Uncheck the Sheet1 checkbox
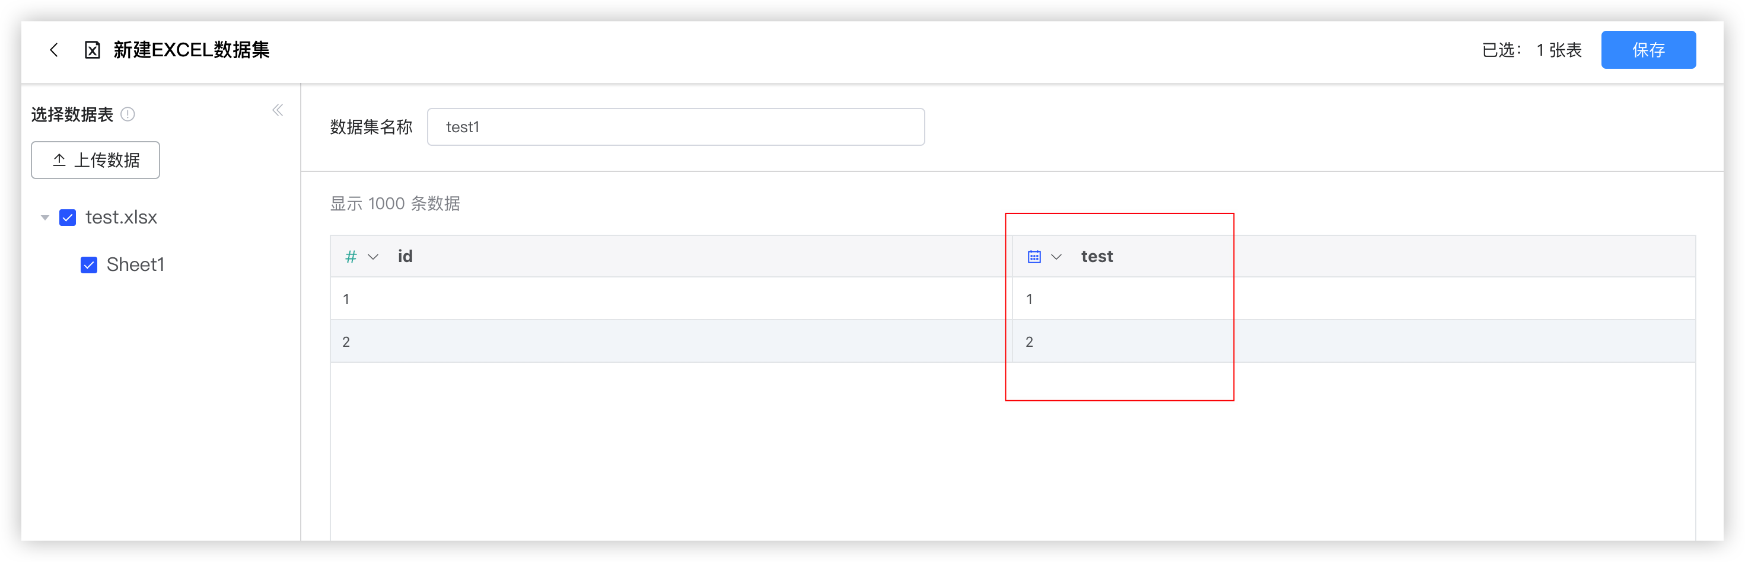 pos(89,264)
